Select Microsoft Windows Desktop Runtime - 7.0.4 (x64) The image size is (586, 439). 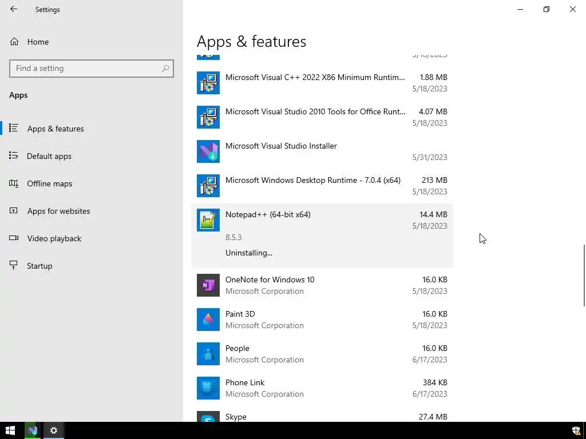[322, 186]
